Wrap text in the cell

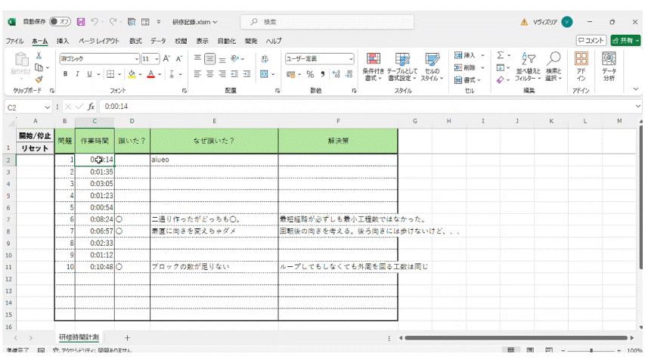point(265,59)
